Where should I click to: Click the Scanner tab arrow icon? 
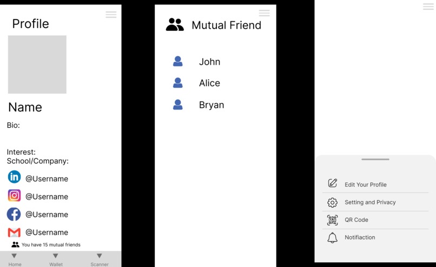tap(100, 256)
